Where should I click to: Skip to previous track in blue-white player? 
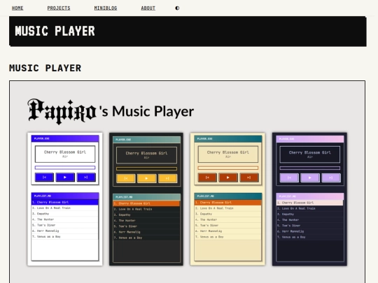pos(44,177)
